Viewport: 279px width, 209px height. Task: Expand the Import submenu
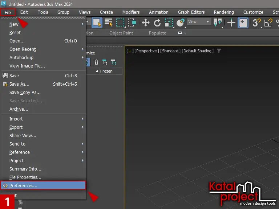tap(43, 119)
